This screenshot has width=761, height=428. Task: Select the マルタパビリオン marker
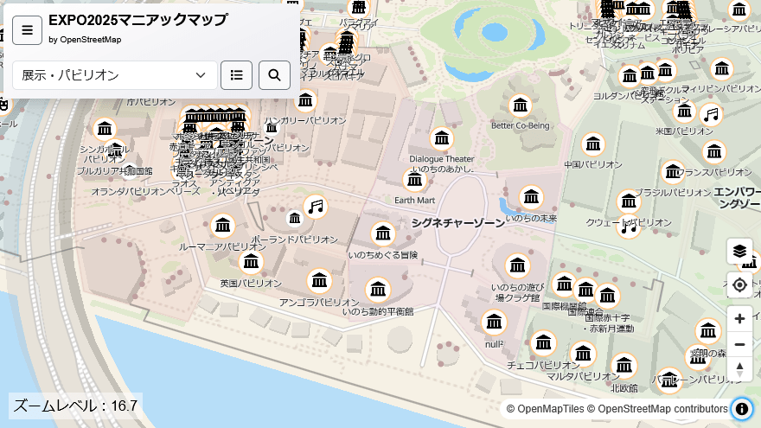pos(583,354)
